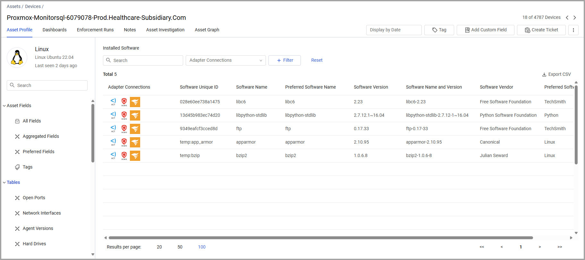Click the orange adapter icon in bzip2 row
The image size is (585, 260).
tap(135, 156)
